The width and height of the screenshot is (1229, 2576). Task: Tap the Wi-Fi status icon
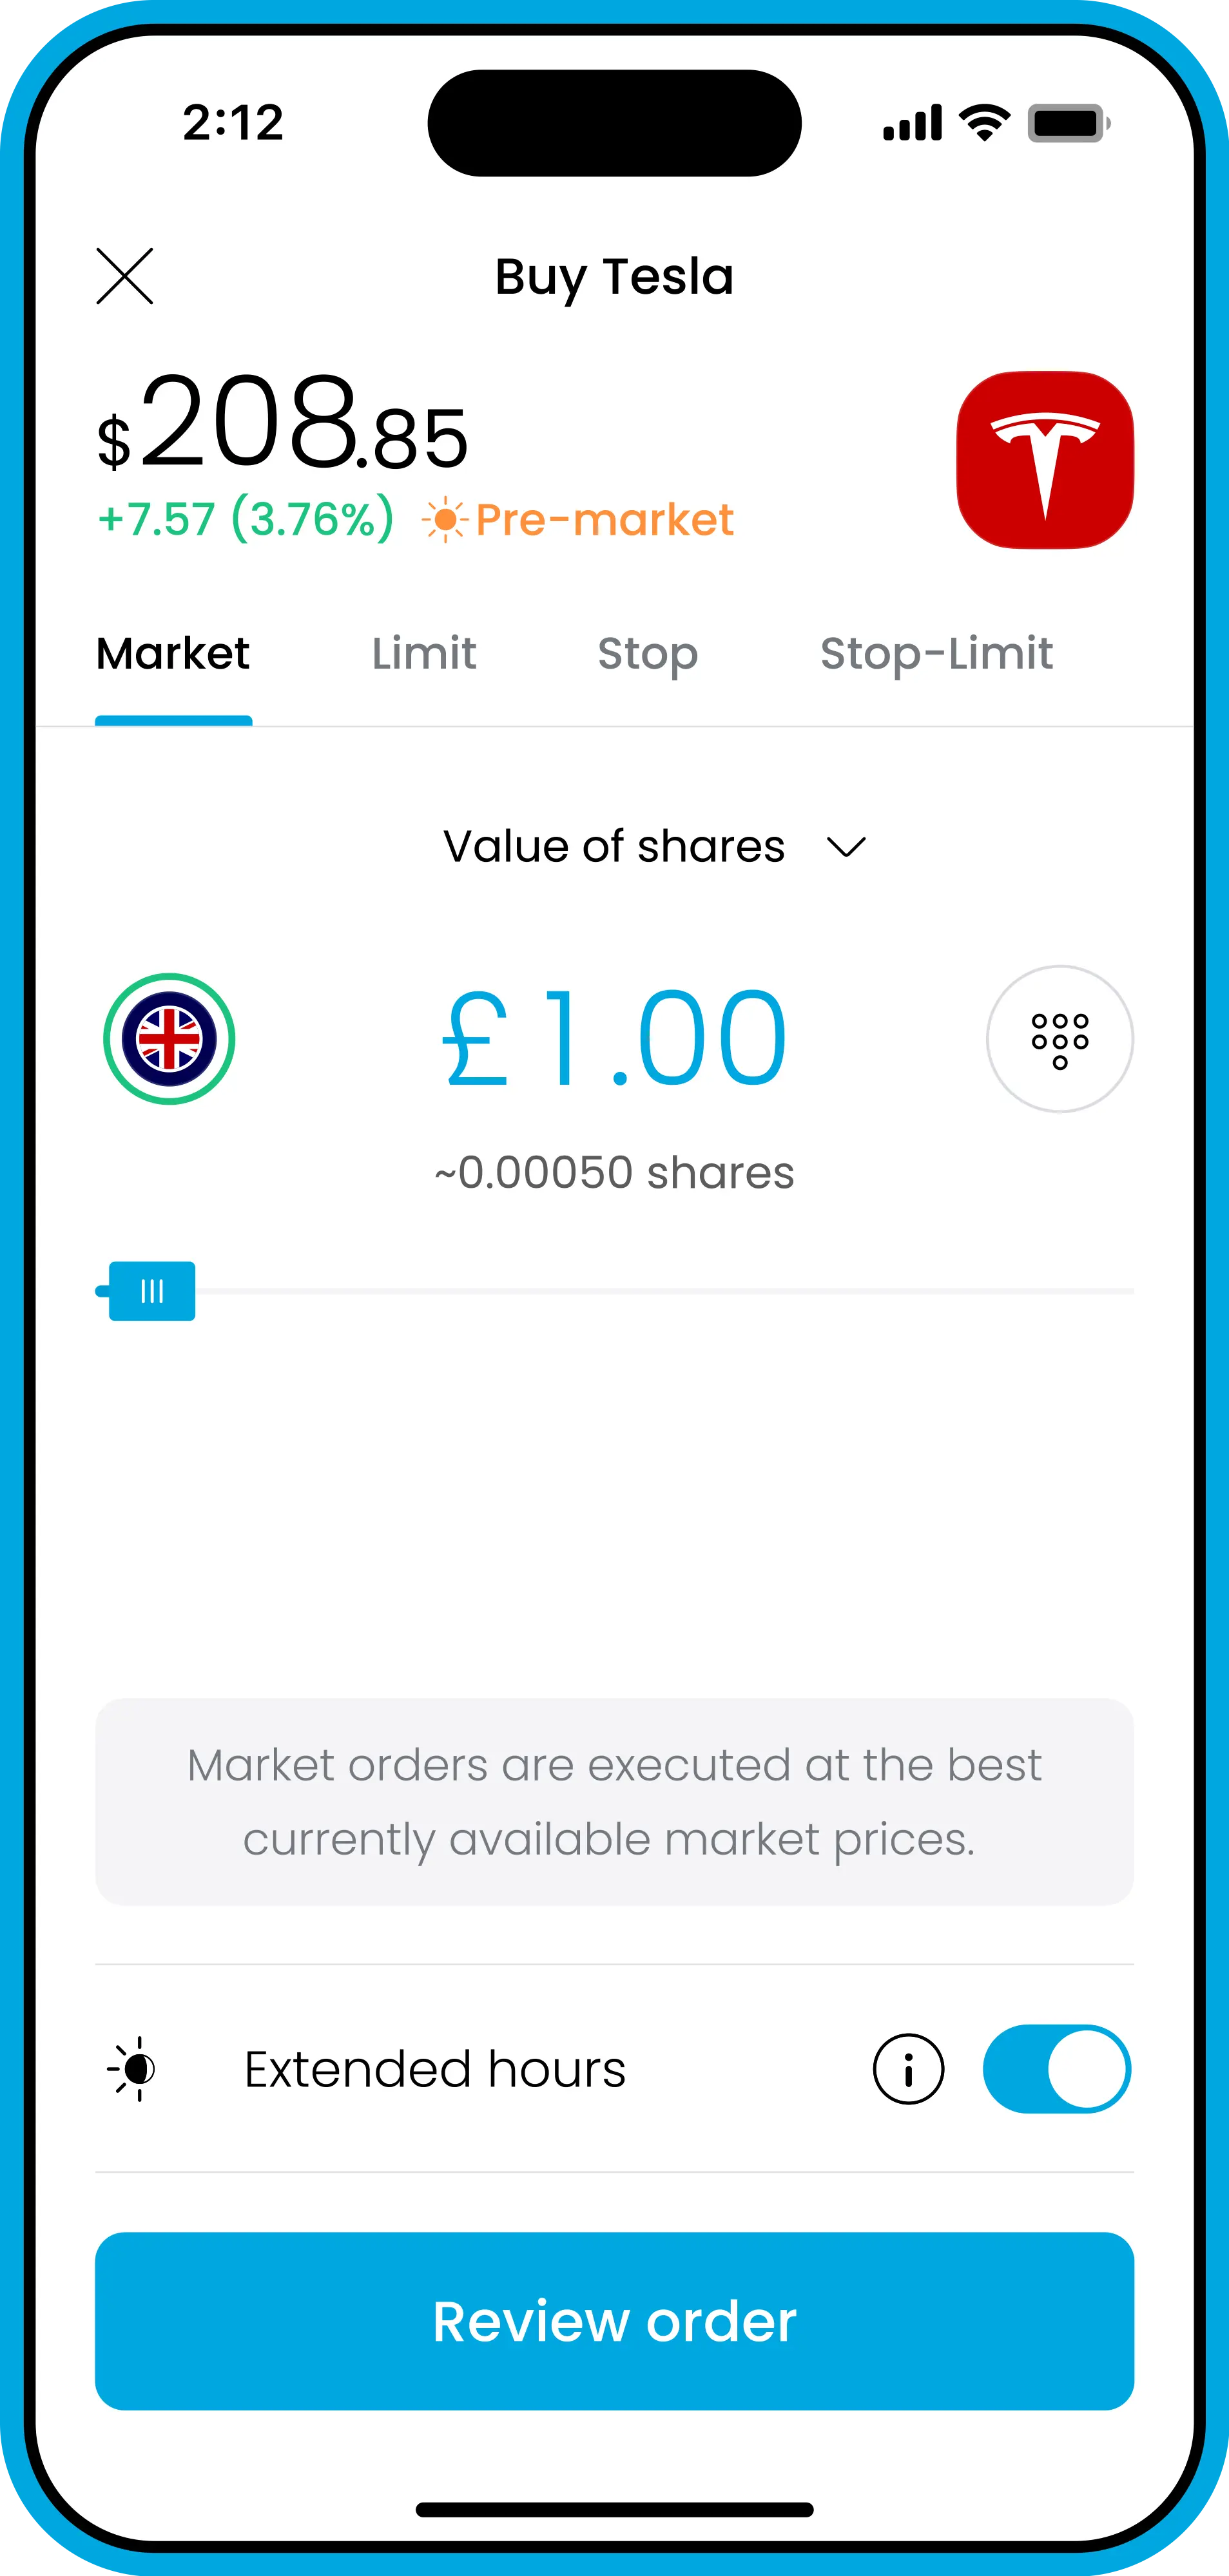[x=984, y=123]
